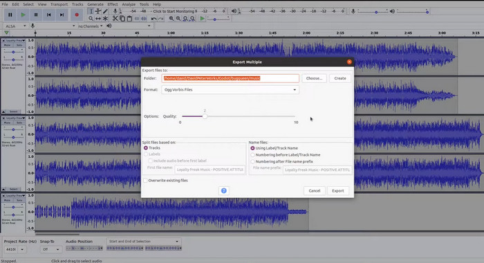The height and width of the screenshot is (263, 484).
Task: Select the I-beam Selection tool
Action: 91,11
